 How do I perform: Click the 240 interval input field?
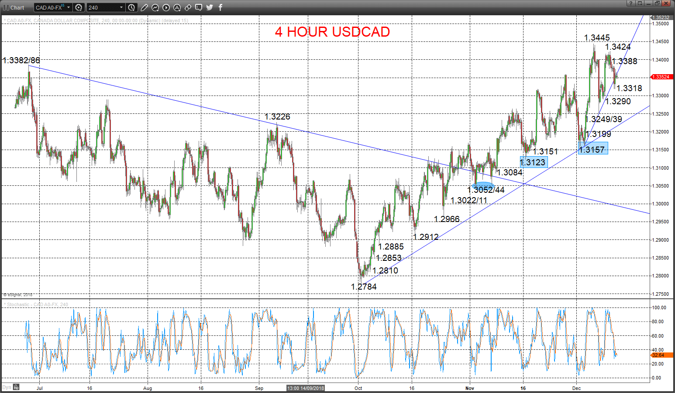click(x=106, y=7)
